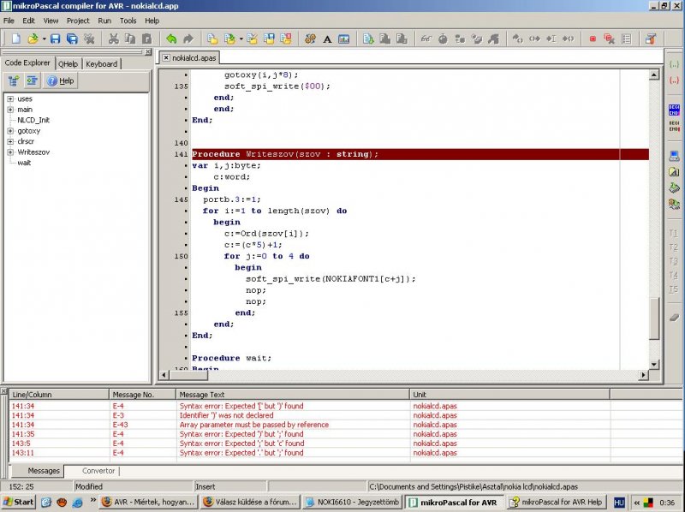Viewport: 685px width, 512px height.
Task: Click the T1 bookmark icon on right sidebar
Action: coord(674,233)
